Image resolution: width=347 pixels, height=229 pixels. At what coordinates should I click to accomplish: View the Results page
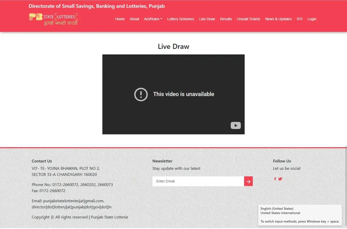click(x=226, y=19)
